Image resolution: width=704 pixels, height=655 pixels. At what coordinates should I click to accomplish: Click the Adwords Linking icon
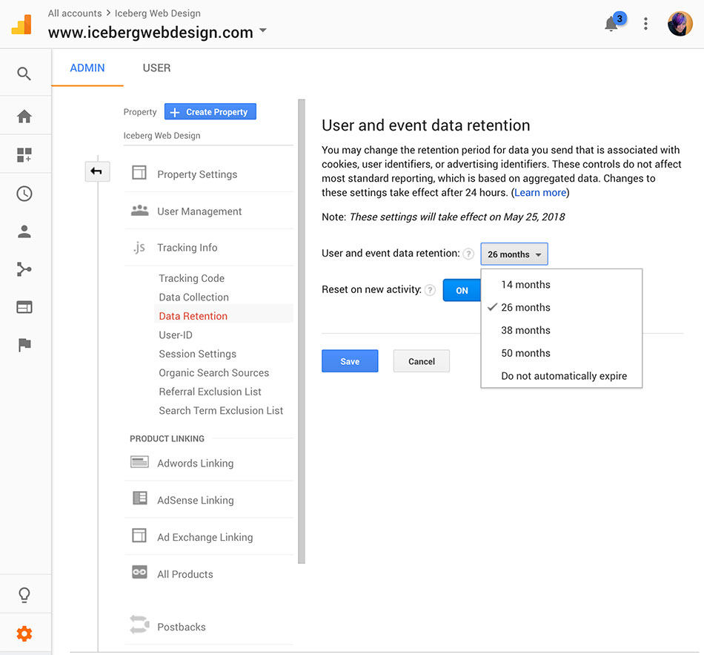139,461
